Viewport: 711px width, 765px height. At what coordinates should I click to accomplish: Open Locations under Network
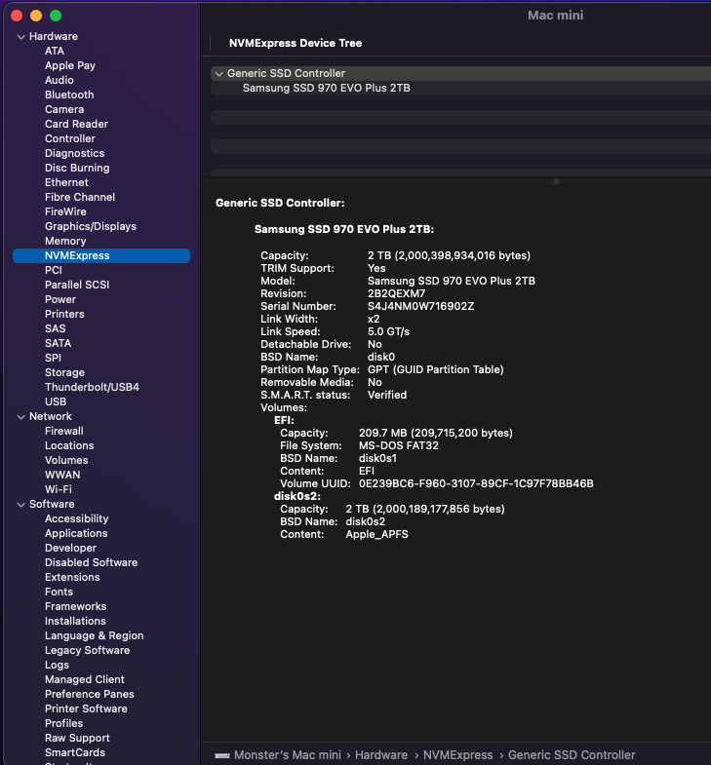click(x=69, y=446)
